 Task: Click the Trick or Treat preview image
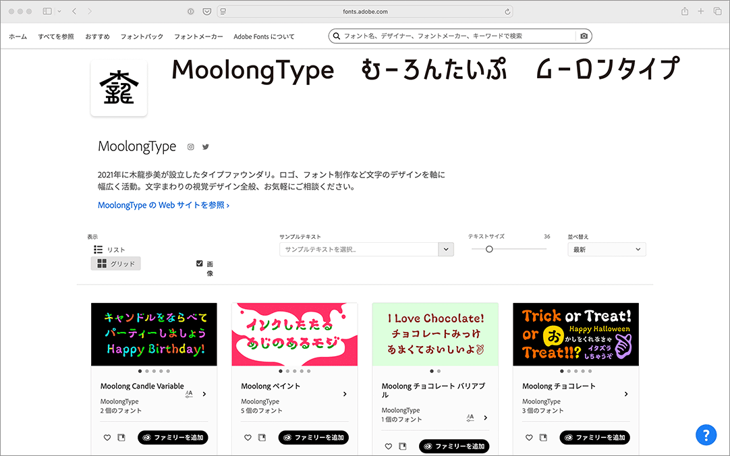(576, 335)
